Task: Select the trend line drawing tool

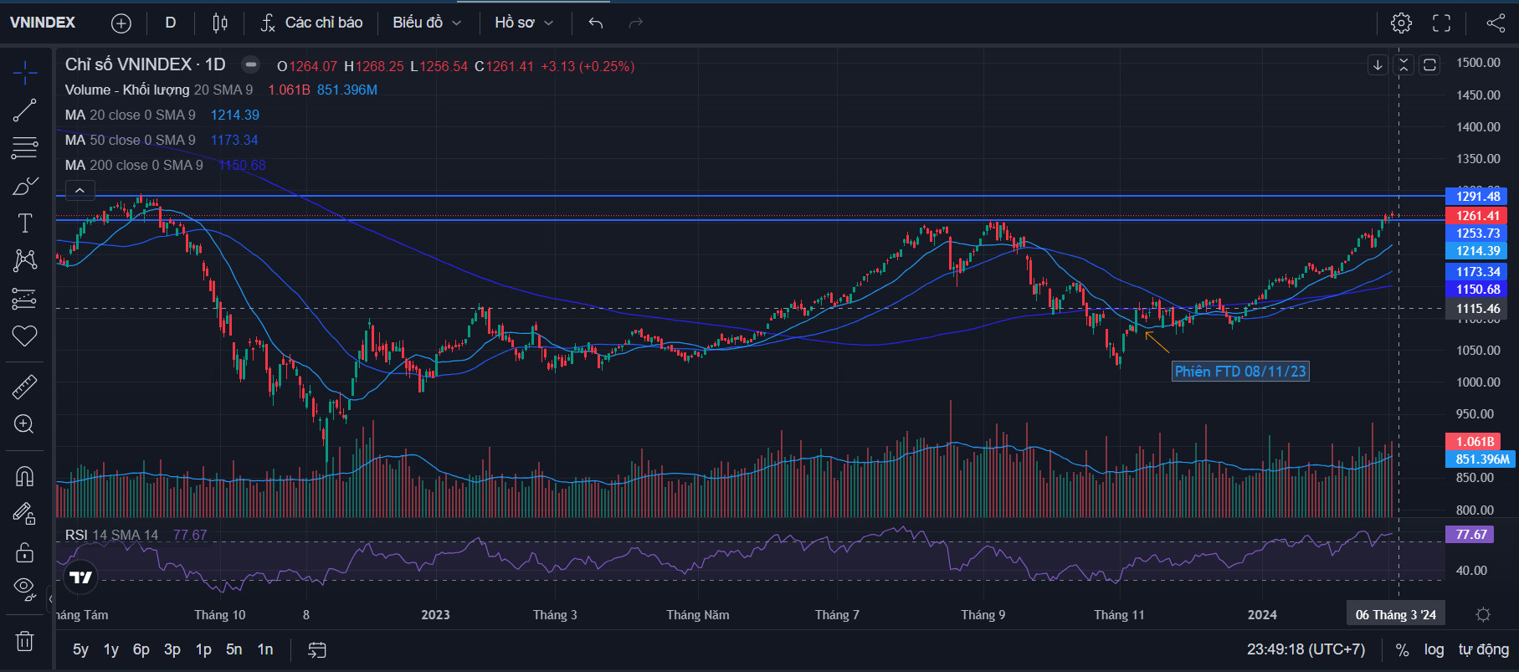Action: click(x=25, y=110)
